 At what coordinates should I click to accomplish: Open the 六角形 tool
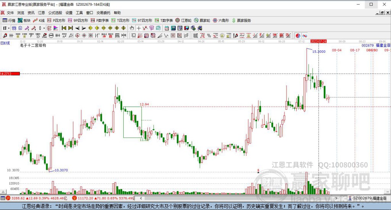click(221, 21)
